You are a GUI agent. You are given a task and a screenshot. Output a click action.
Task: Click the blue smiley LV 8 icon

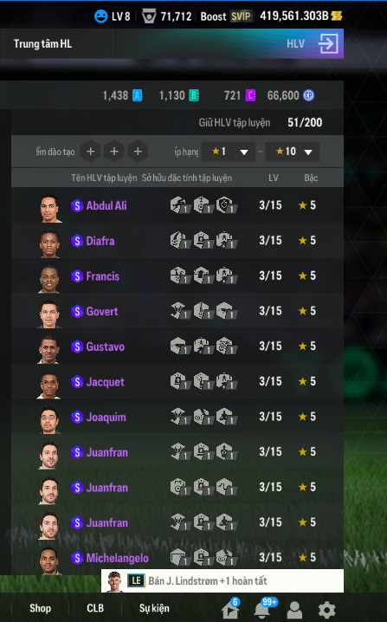[100, 16]
